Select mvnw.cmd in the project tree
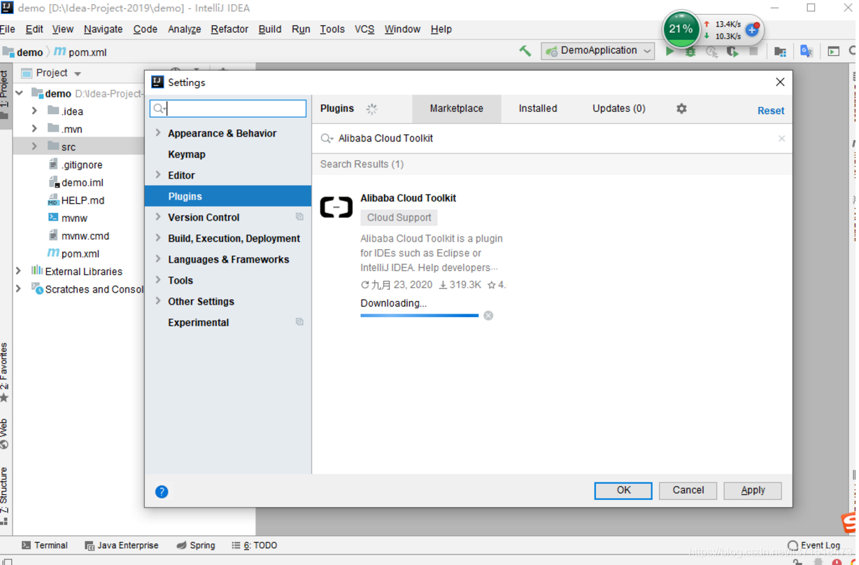The image size is (859, 565). 78,236
